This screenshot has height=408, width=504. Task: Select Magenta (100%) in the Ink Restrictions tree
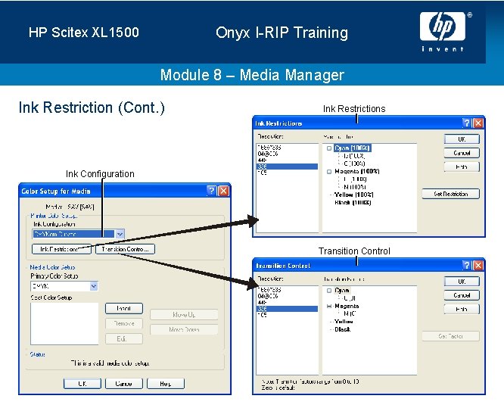point(356,171)
